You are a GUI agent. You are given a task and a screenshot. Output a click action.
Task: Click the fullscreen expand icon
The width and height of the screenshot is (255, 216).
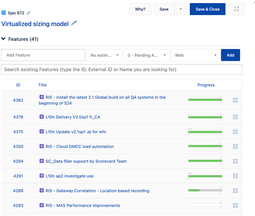[236, 9]
